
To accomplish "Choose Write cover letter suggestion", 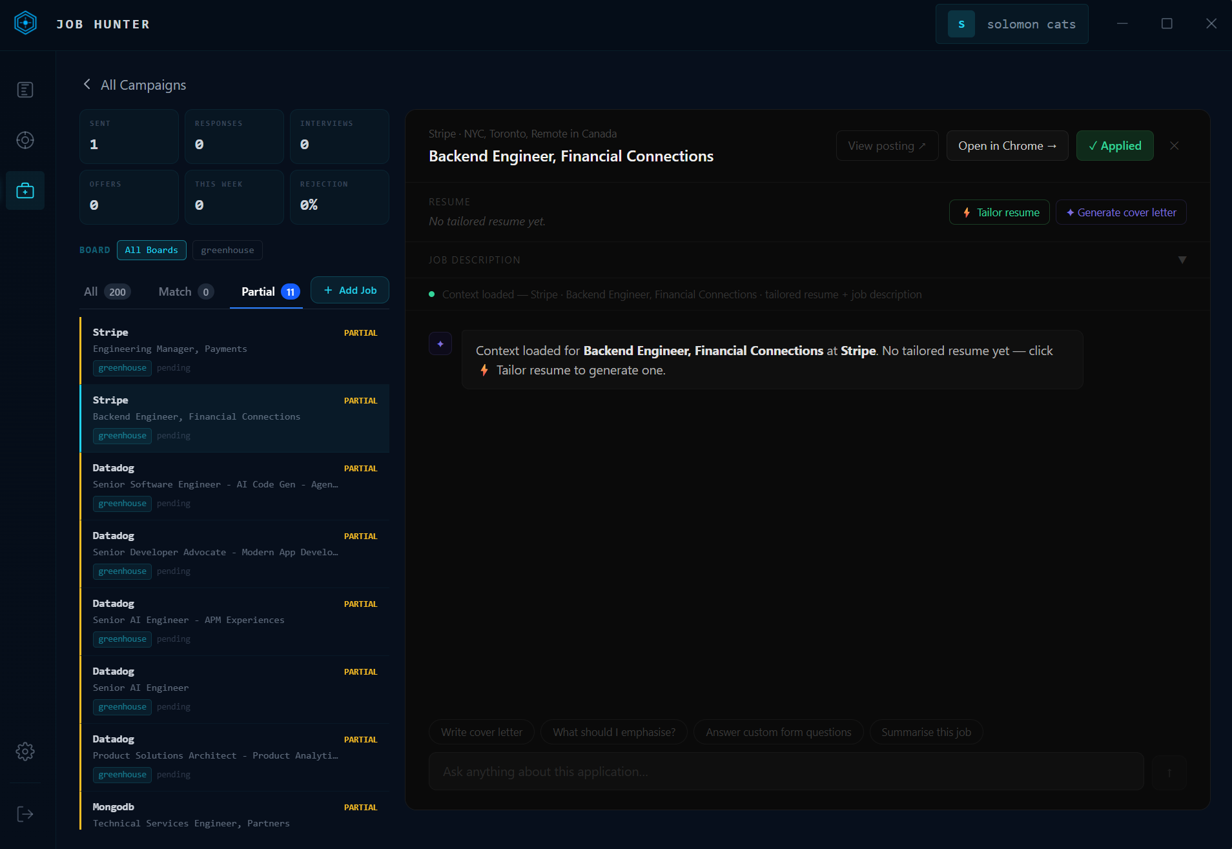I will 482,732.
